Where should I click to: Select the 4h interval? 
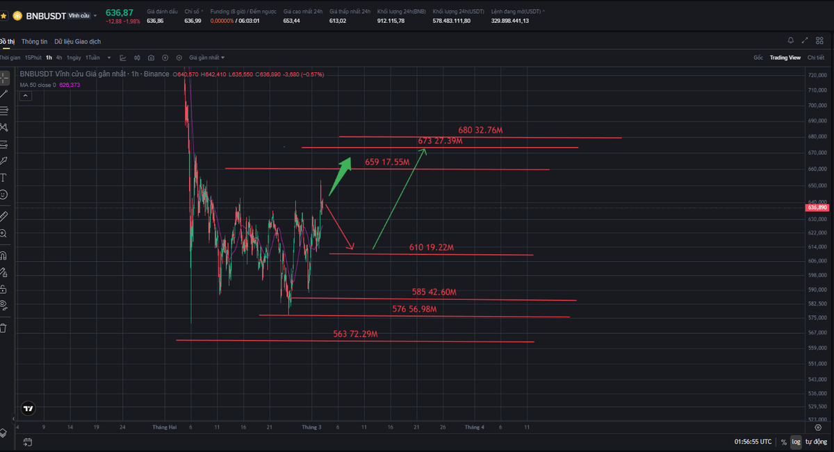click(60, 58)
